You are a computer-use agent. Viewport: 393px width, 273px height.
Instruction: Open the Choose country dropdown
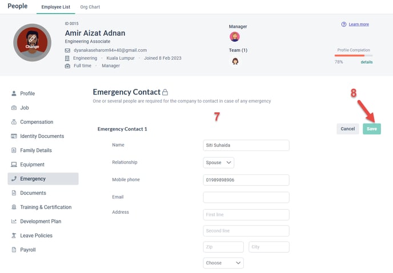[x=223, y=263]
